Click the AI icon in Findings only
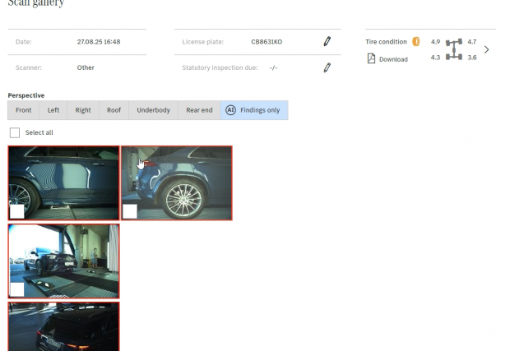This screenshot has width=510, height=351. (x=231, y=110)
